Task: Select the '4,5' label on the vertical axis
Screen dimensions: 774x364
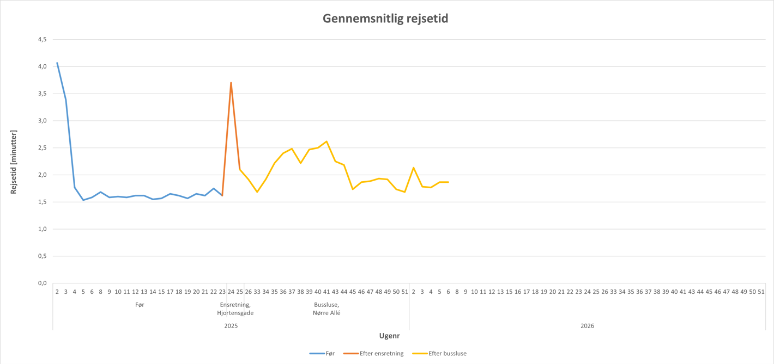Action: (42, 40)
